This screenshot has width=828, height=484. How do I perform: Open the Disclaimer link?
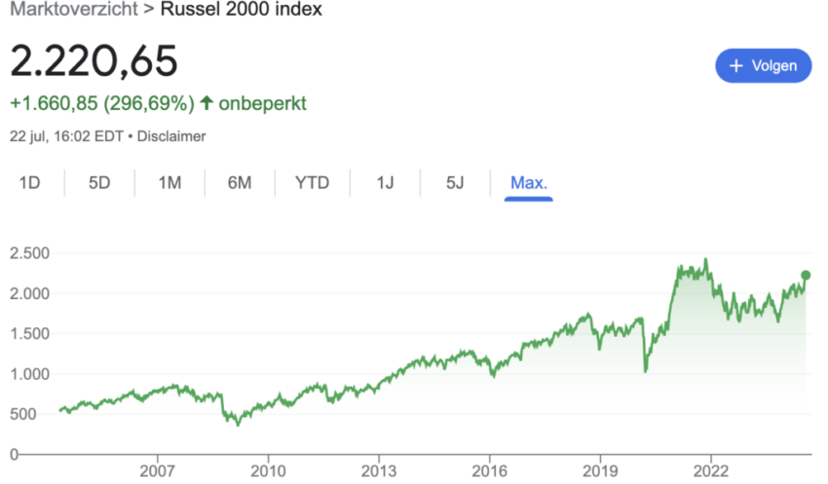click(x=171, y=136)
